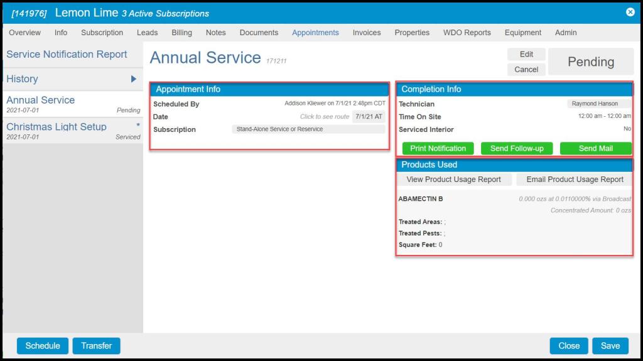Screen dimensions: 643x361
Task: Click the Print Notification button
Action: click(x=438, y=149)
